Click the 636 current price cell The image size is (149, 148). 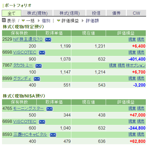pyautogui.click(x=88, y=141)
